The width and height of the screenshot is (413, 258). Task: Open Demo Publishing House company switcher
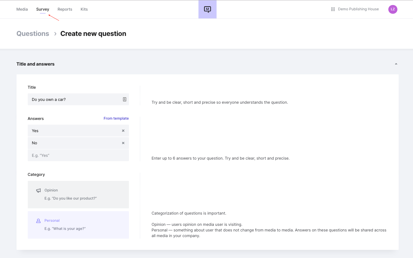pos(358,9)
